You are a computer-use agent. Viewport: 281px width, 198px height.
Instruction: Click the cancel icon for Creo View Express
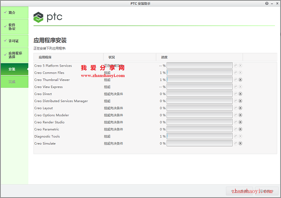pyautogui.click(x=241, y=87)
